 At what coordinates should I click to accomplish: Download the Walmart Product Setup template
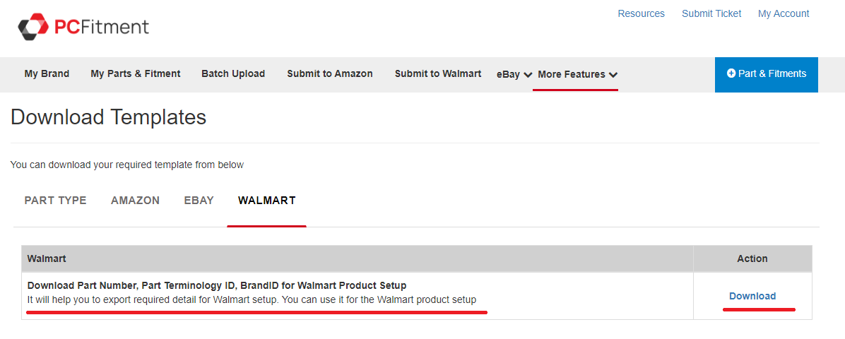click(752, 296)
